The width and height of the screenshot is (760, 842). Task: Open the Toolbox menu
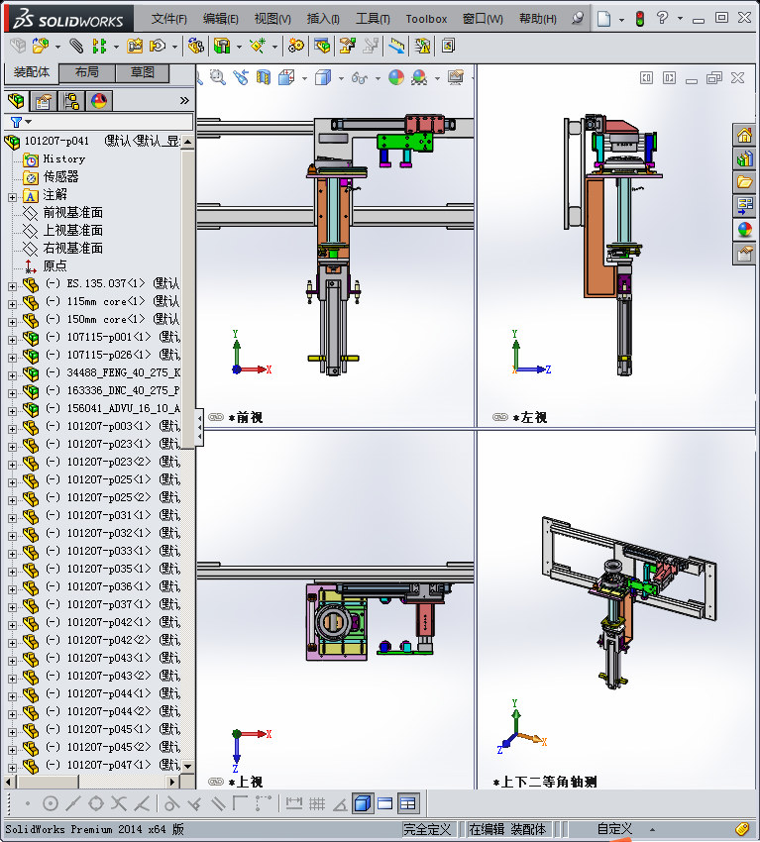426,19
